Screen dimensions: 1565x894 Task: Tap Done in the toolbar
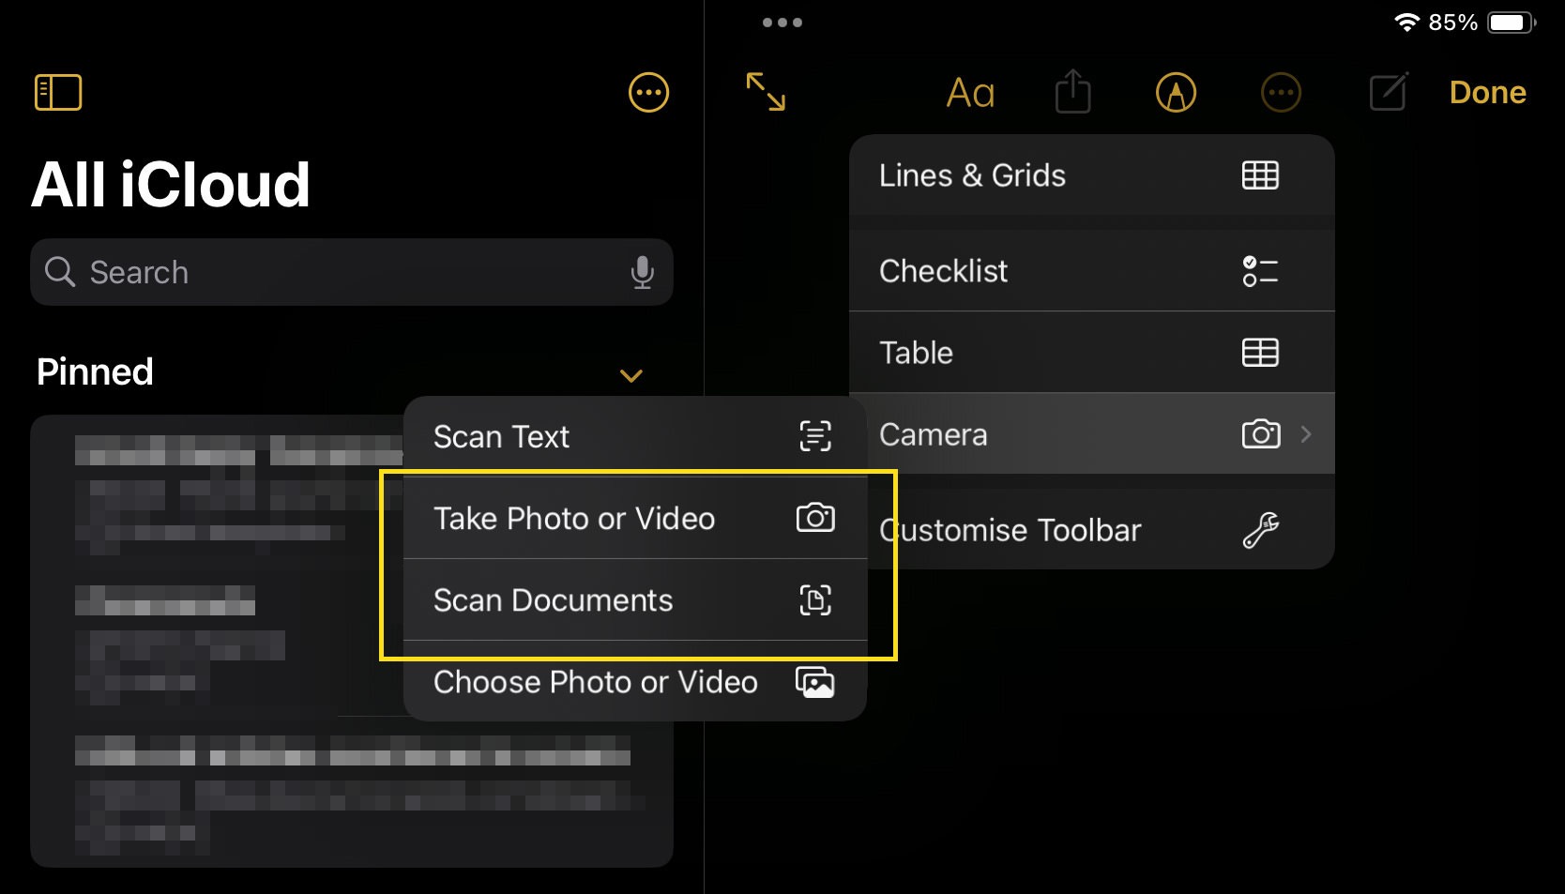(1487, 93)
